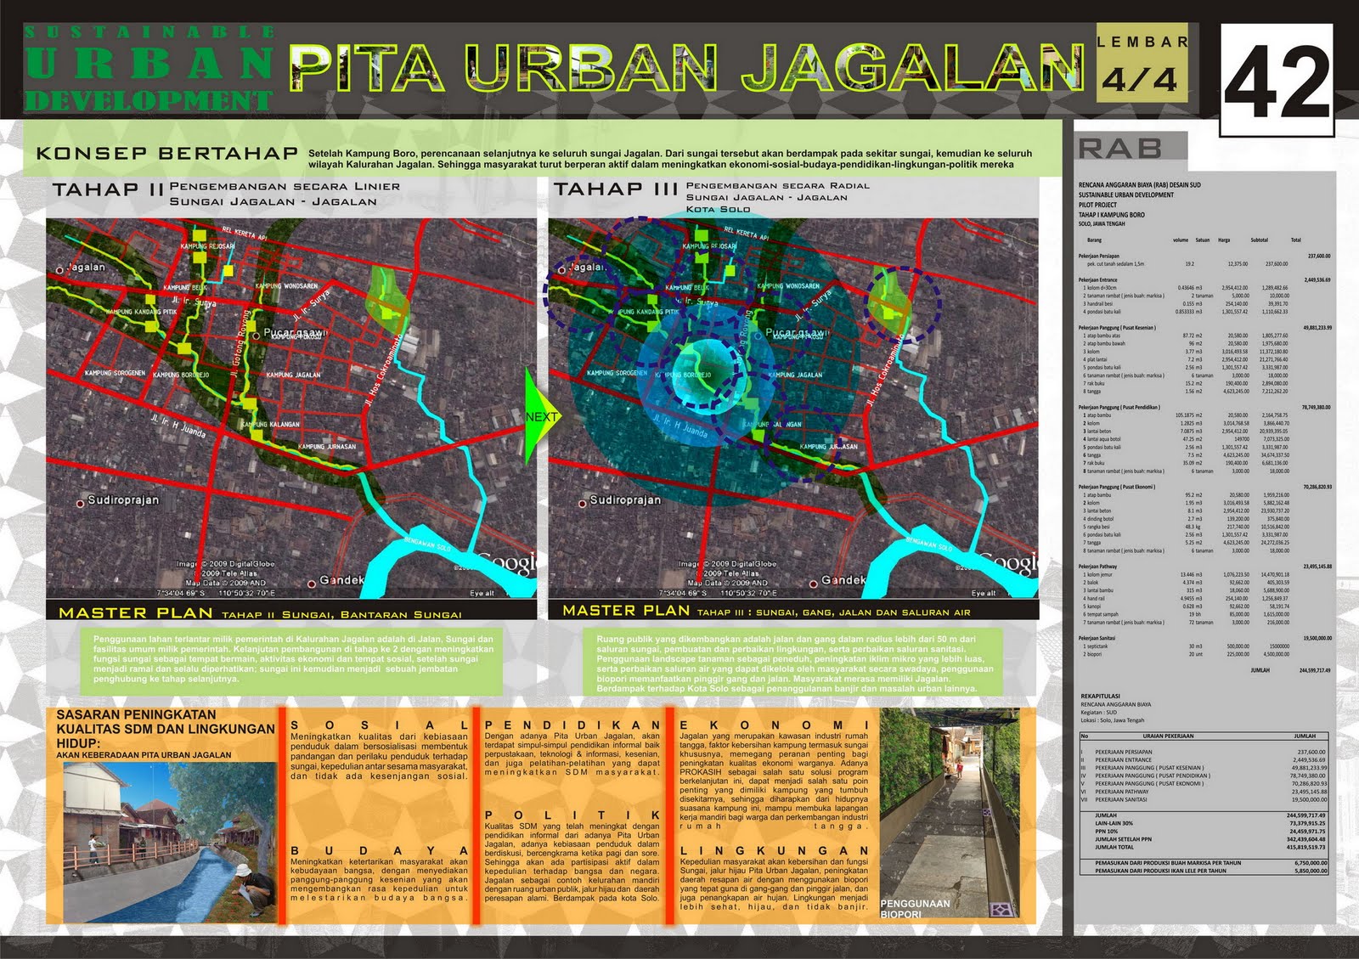This screenshot has width=1359, height=959.
Task: Click the SOSIAL column heading
Action: point(379,725)
